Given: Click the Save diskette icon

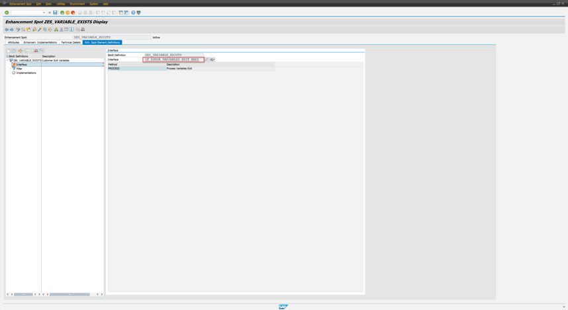Looking at the screenshot, I should pyautogui.click(x=55, y=13).
